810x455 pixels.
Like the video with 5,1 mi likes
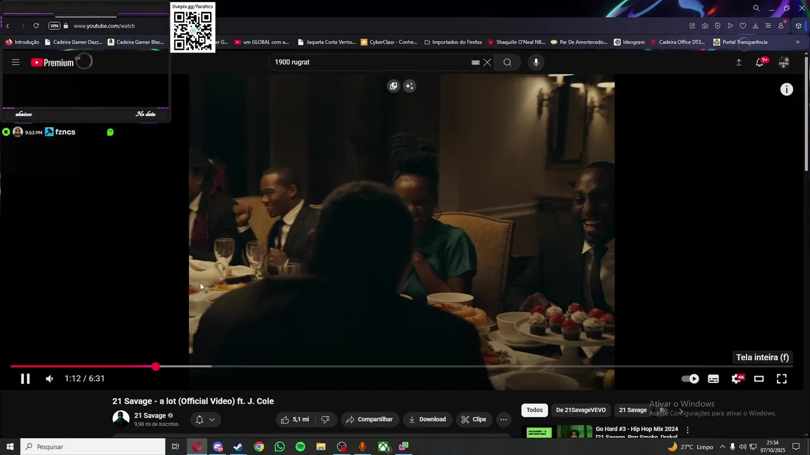coord(295,420)
